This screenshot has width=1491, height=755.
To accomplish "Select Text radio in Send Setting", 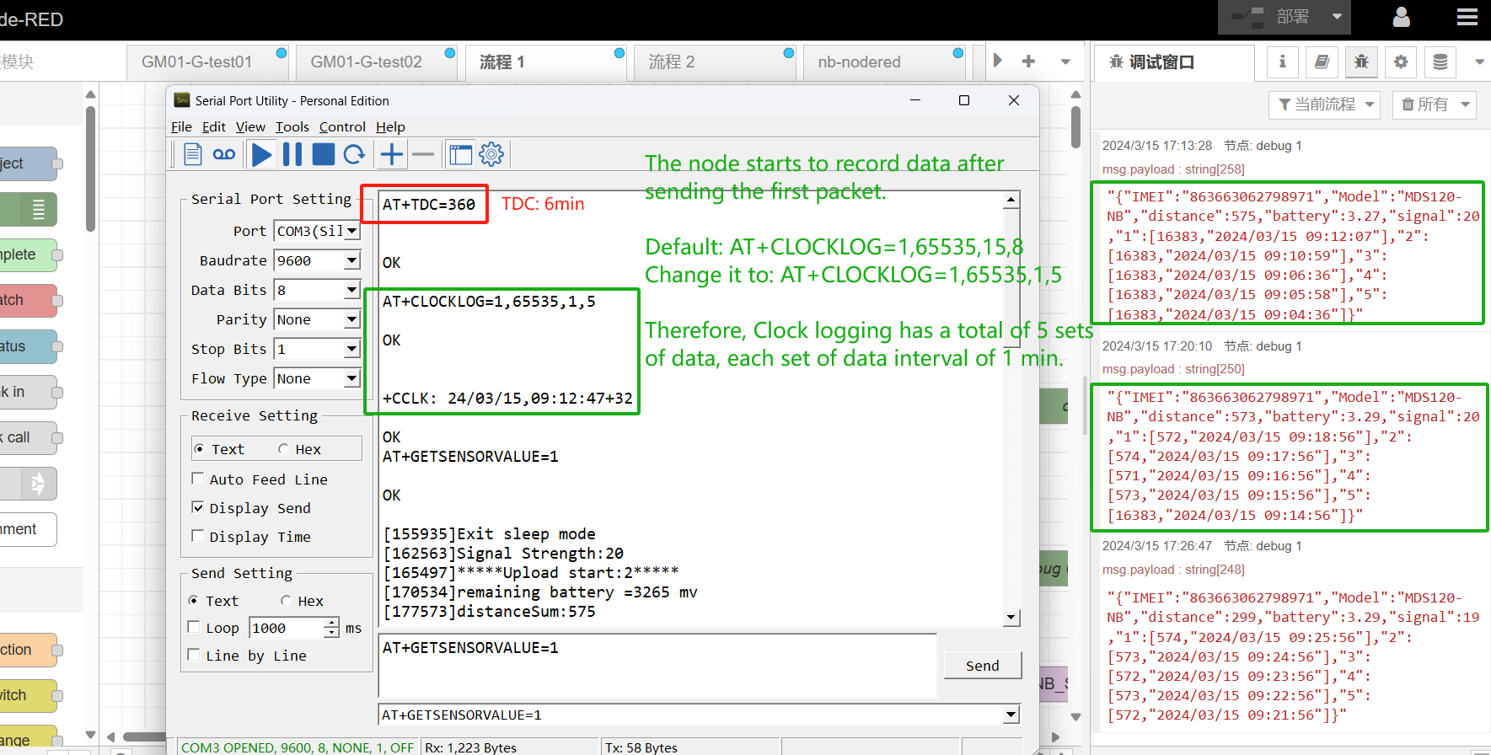I will [x=194, y=601].
